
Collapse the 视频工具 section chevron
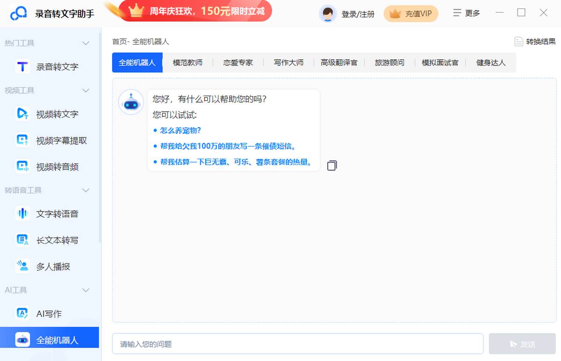(x=86, y=90)
